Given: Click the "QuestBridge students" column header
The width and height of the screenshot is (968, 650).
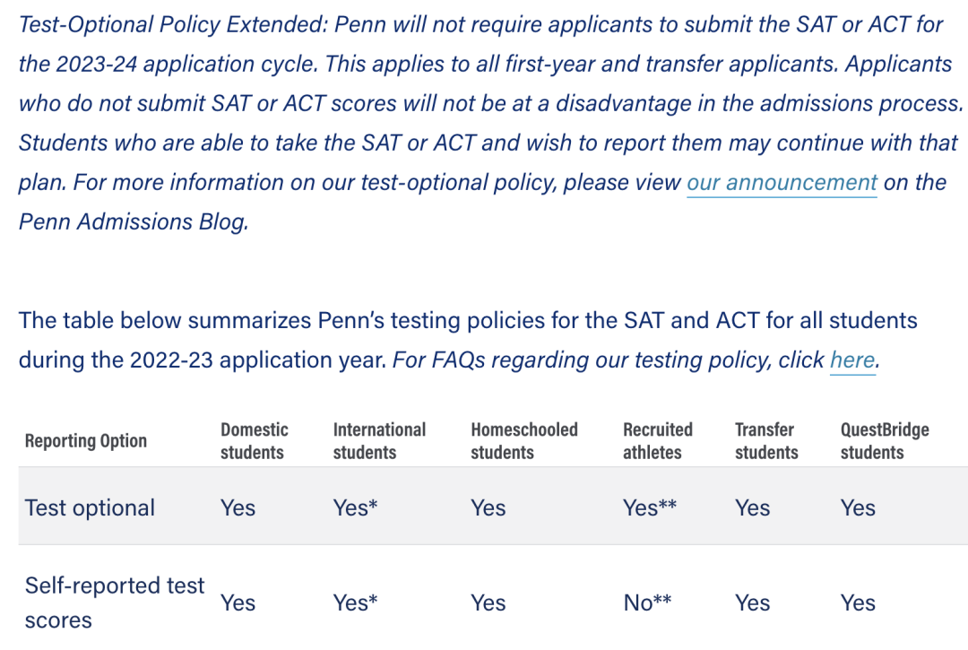Looking at the screenshot, I should (885, 441).
